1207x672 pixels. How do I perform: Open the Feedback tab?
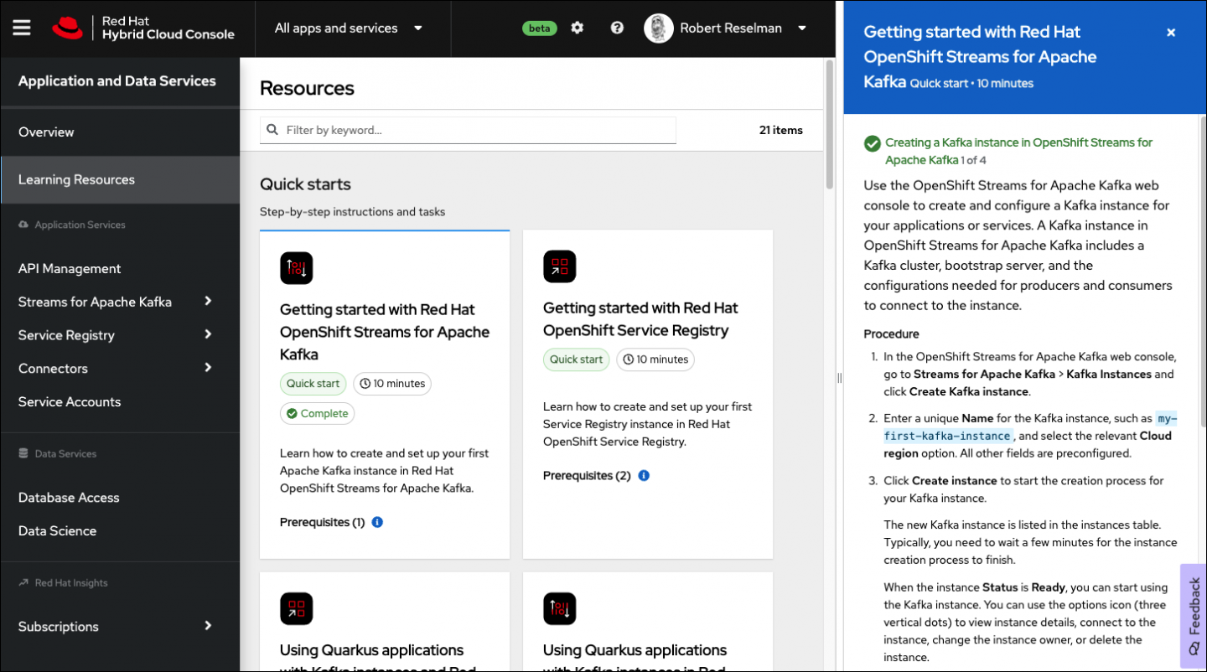click(x=1194, y=616)
